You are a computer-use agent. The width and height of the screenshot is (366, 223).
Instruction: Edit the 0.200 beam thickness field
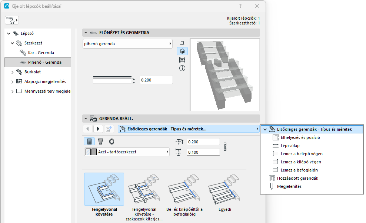156,80
